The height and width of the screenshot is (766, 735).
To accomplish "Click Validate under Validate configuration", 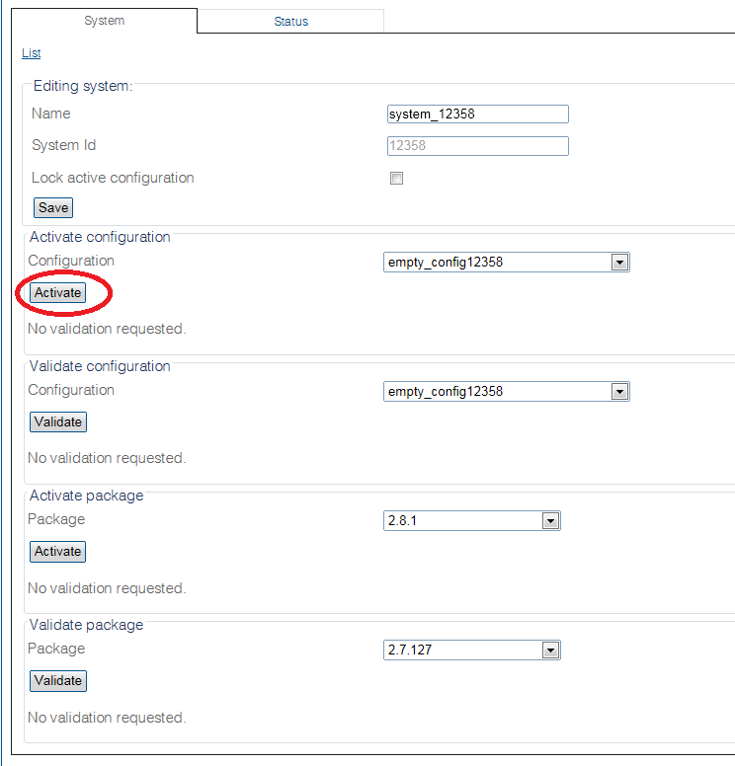I will point(57,422).
